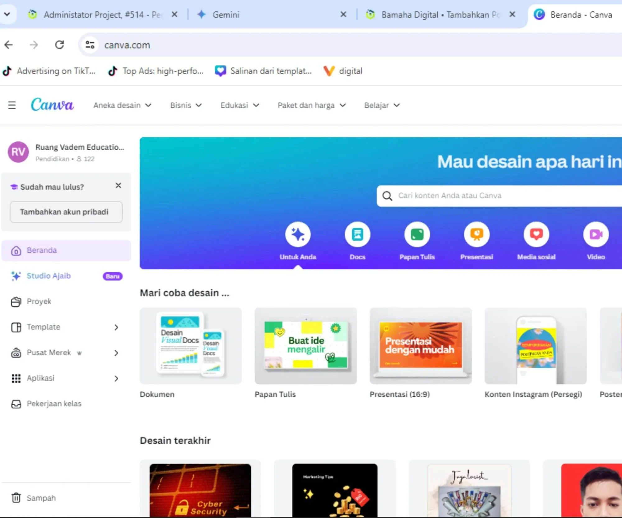The height and width of the screenshot is (518, 622).
Task: Open the Sampah trash item
Action: [x=41, y=498]
